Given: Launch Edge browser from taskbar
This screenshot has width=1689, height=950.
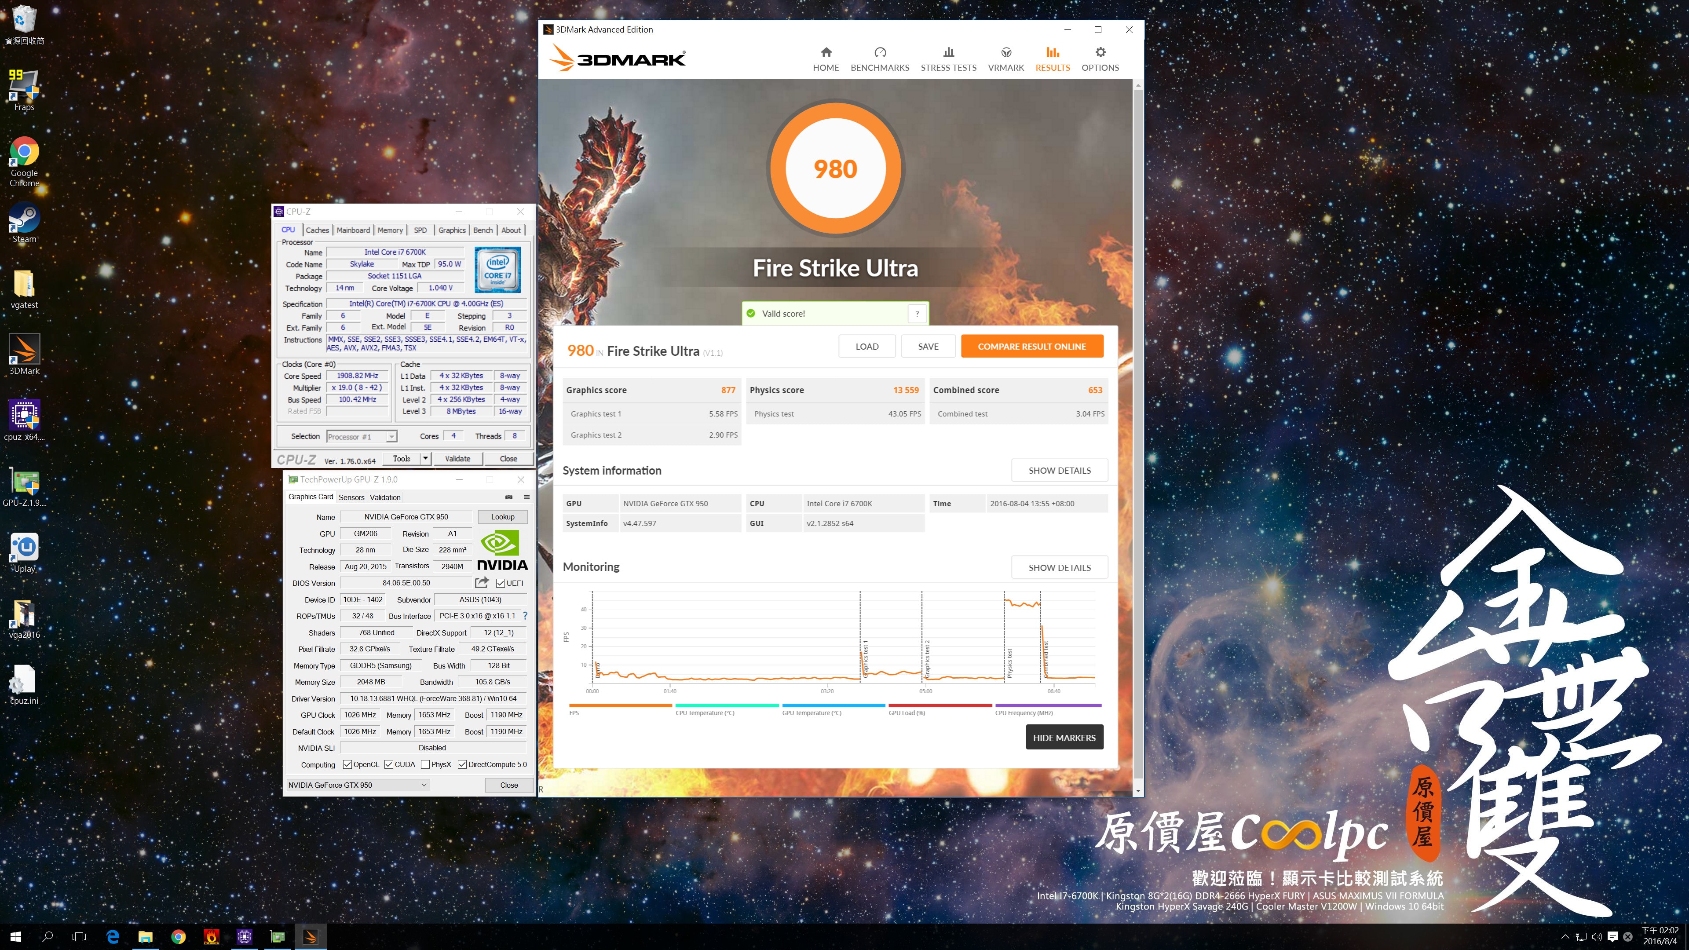Looking at the screenshot, I should click(x=113, y=936).
